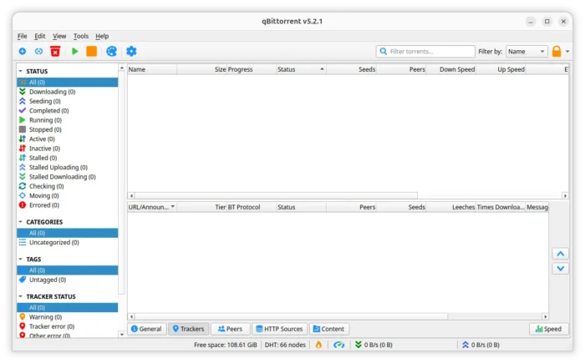Sort torrents by the Name column header
The image size is (585, 363).
pos(152,69)
